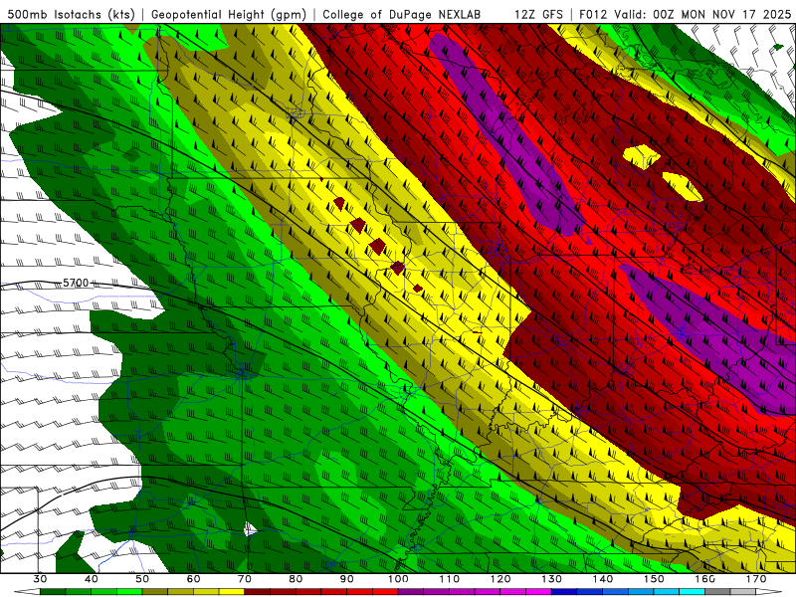Click the 70 value on the color scale
The width and height of the screenshot is (796, 597).
245,579
